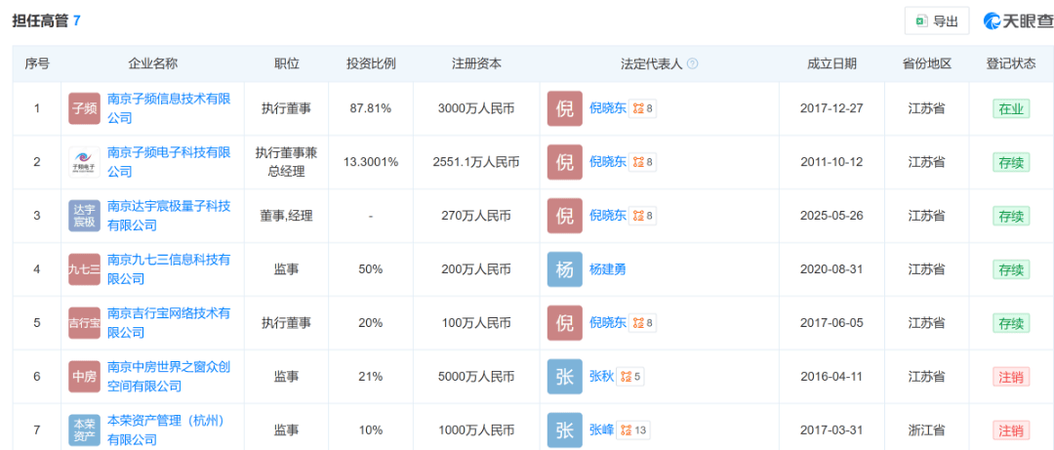Click the relation badge 8 in the 270万人民币 row

642,216
